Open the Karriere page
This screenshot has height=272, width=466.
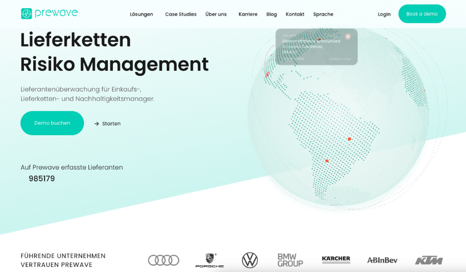pyautogui.click(x=248, y=15)
